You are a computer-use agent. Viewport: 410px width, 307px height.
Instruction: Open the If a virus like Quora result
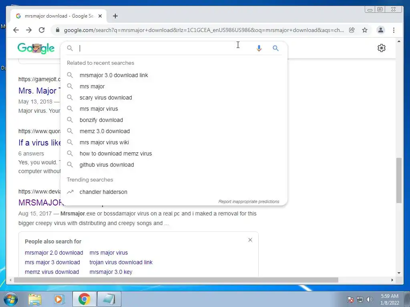(x=39, y=143)
